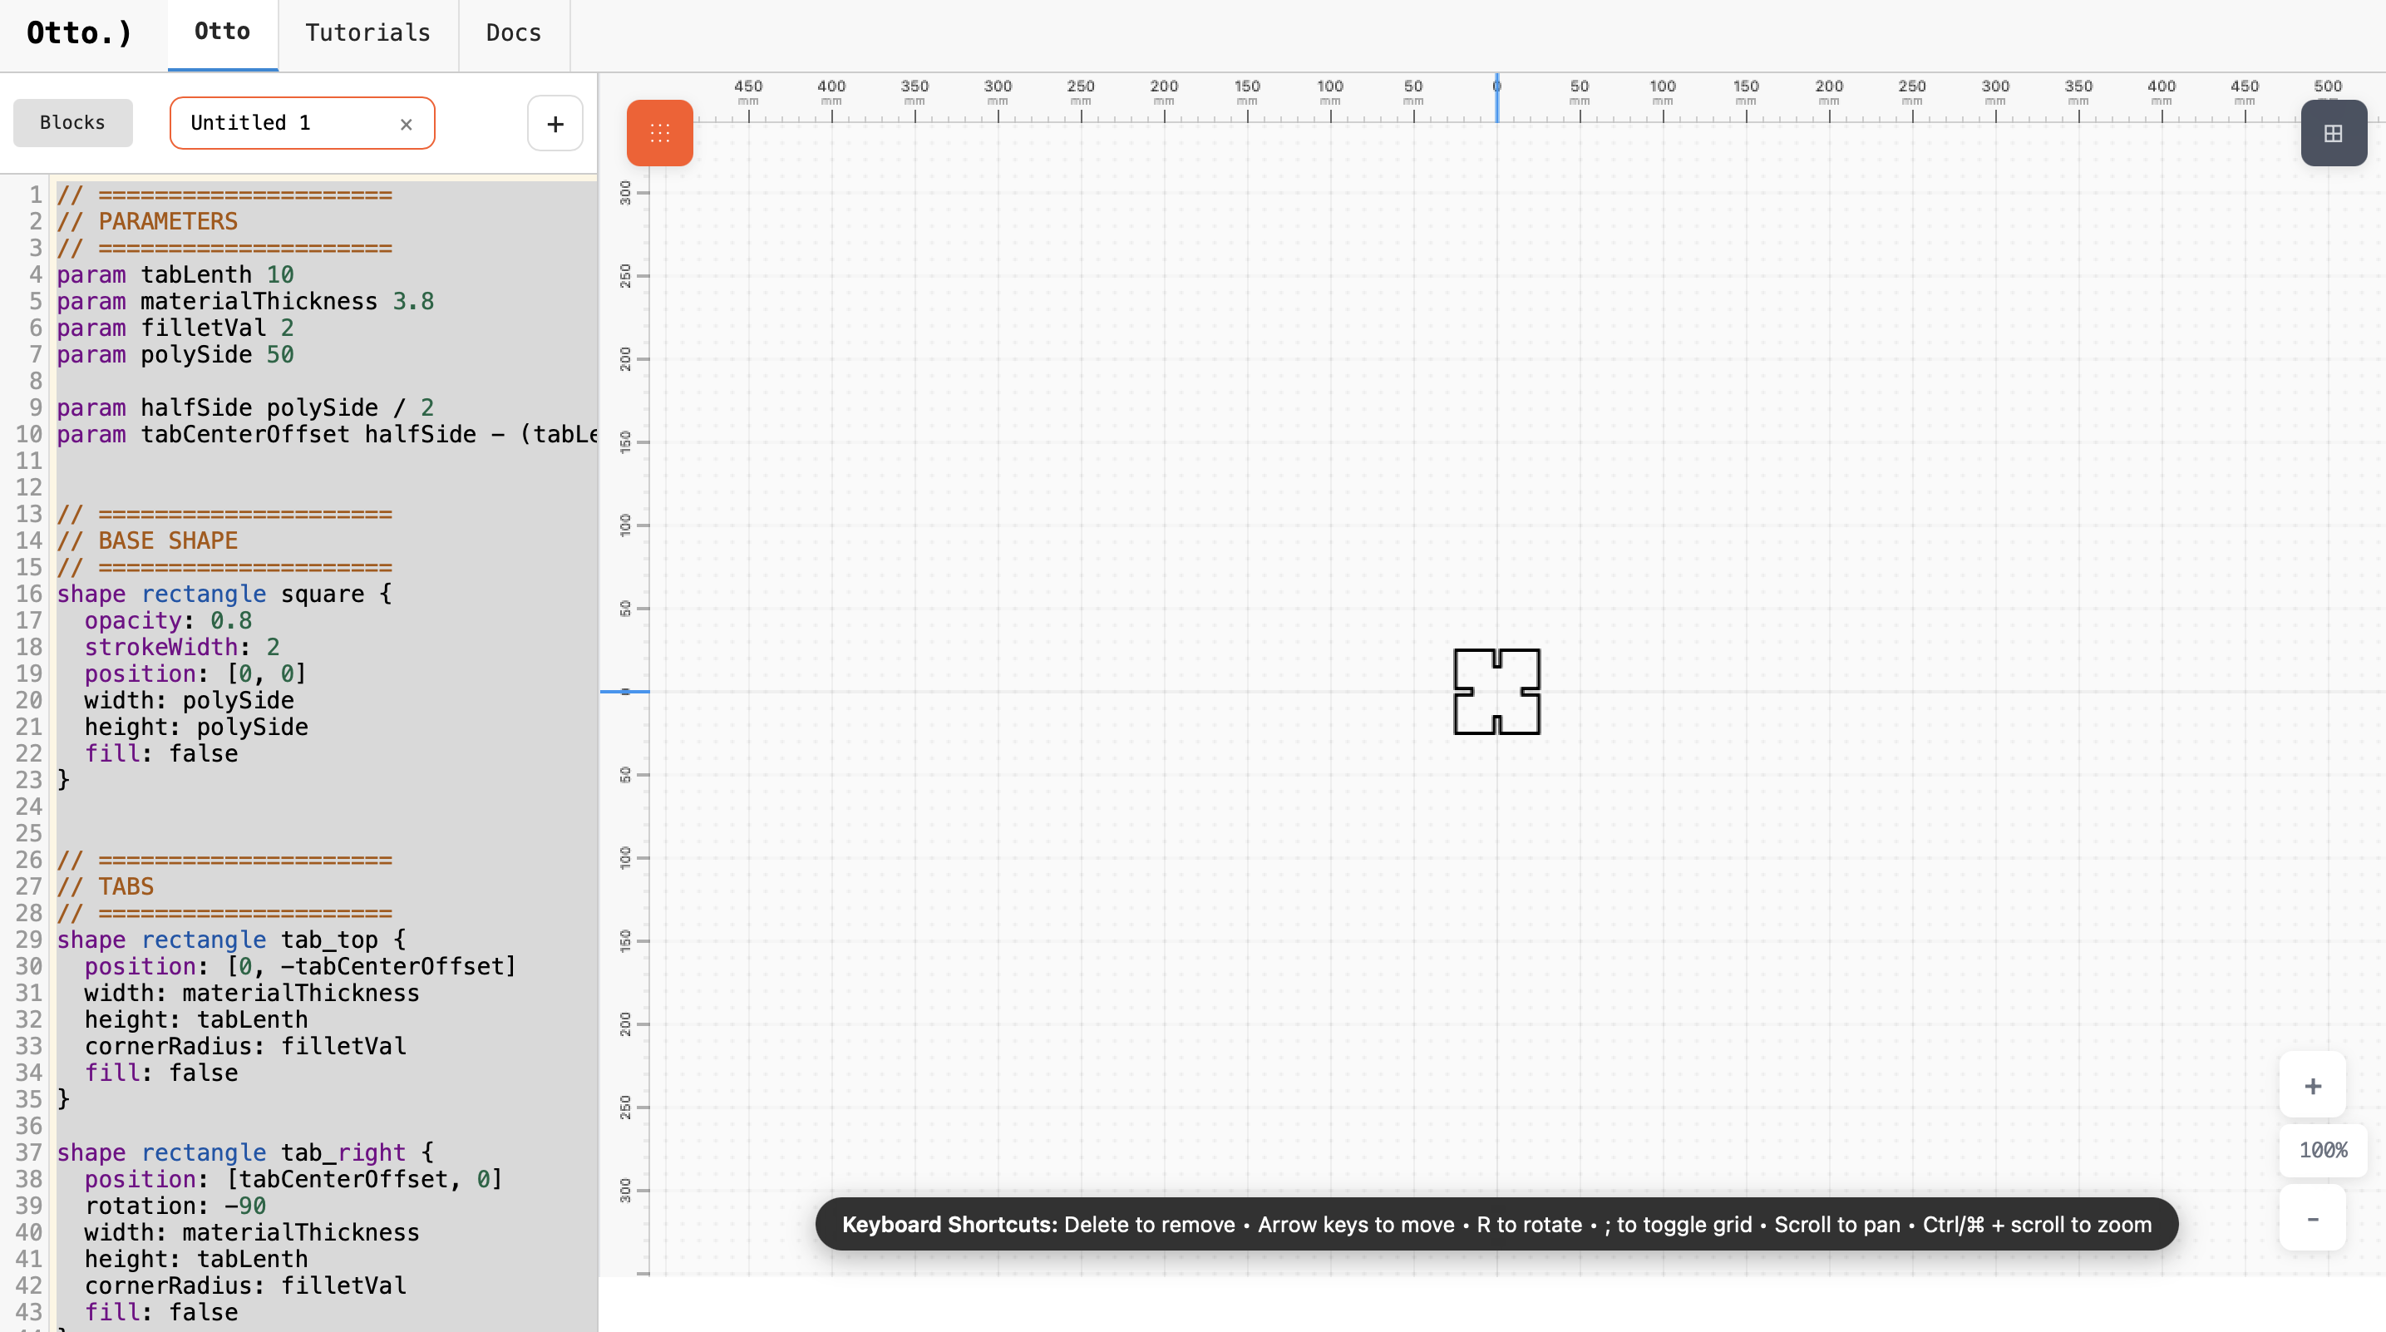This screenshot has width=2386, height=1332.
Task: Click the orange dotted grid button
Action: (659, 132)
